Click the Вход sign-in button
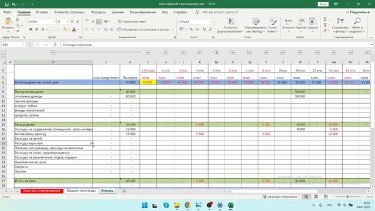The height and width of the screenshot is (211, 375). click(x=323, y=4)
